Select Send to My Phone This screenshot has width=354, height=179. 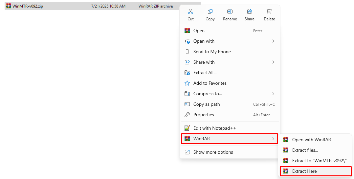(x=212, y=52)
